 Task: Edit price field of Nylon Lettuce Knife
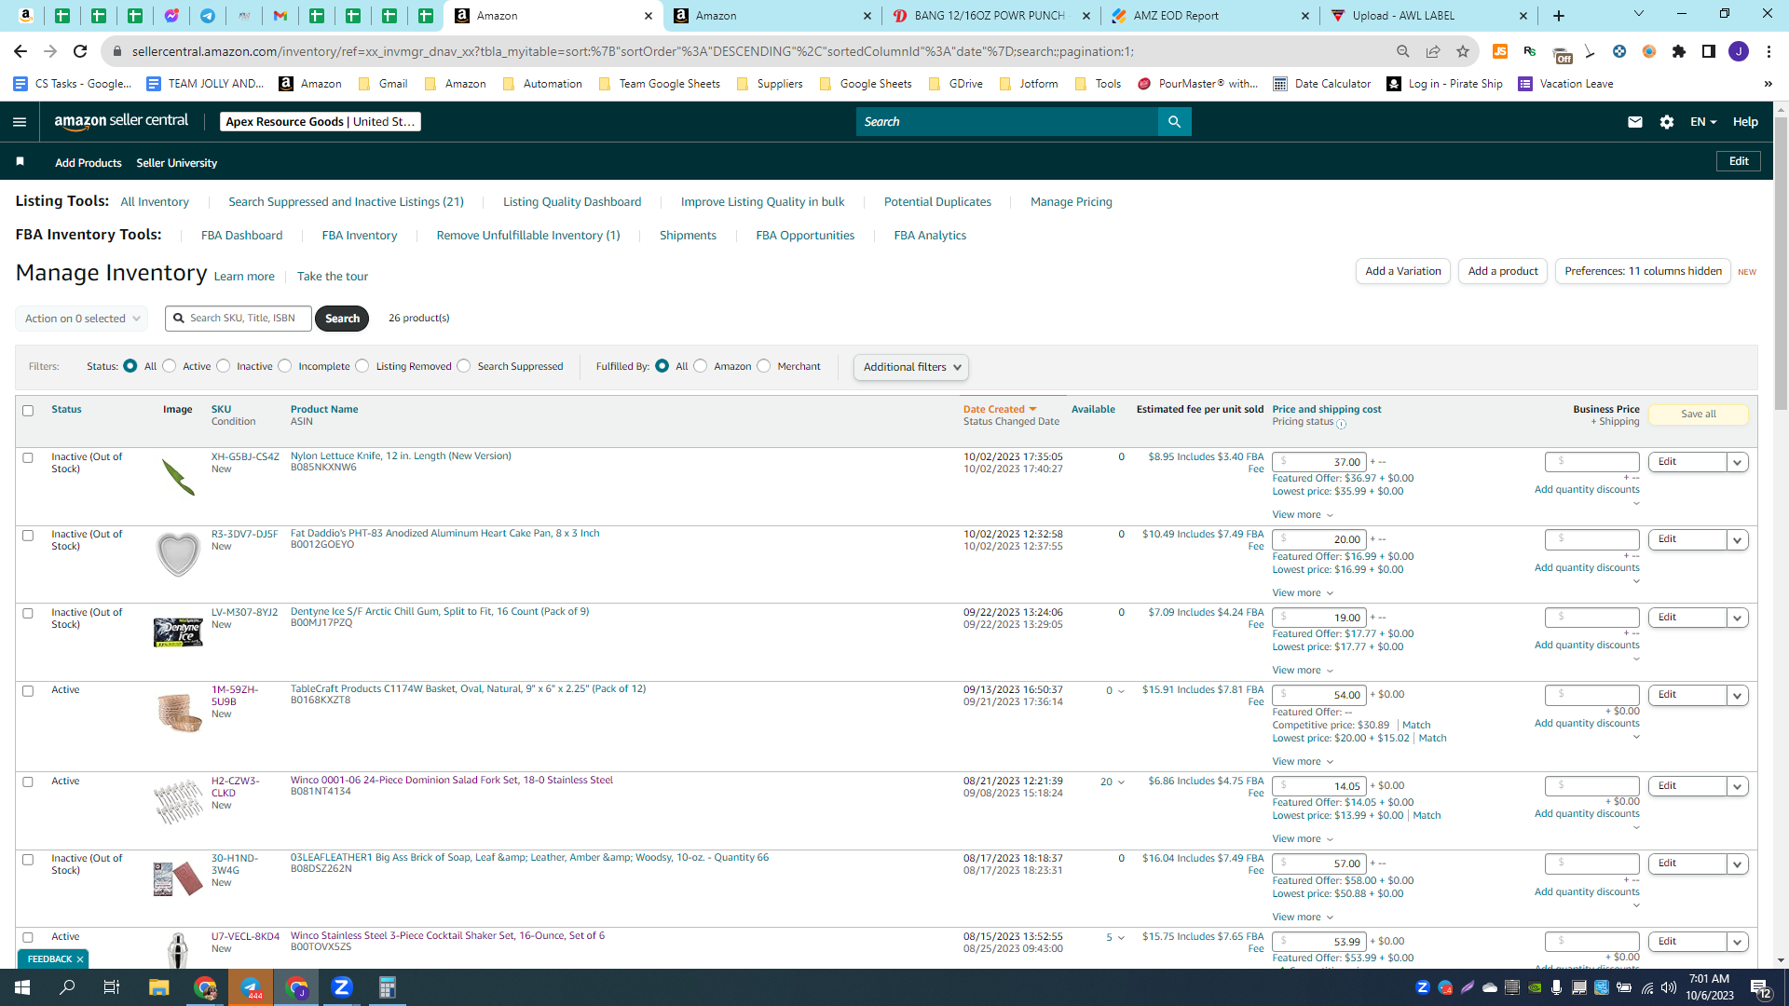1320,462
